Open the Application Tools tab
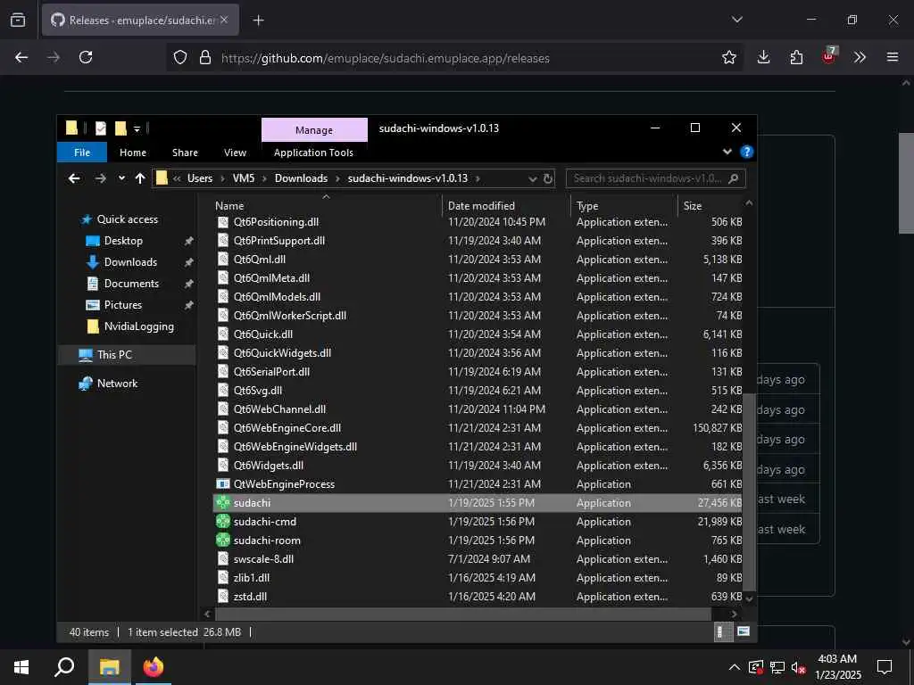Viewport: 914px width, 685px height. [313, 152]
